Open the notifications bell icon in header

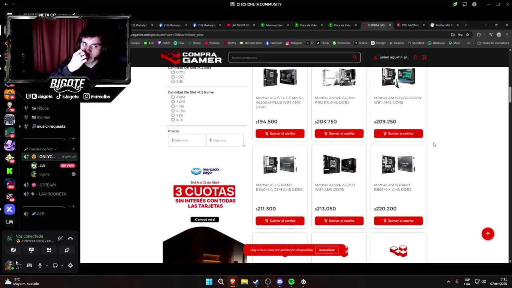pyautogui.click(x=416, y=58)
